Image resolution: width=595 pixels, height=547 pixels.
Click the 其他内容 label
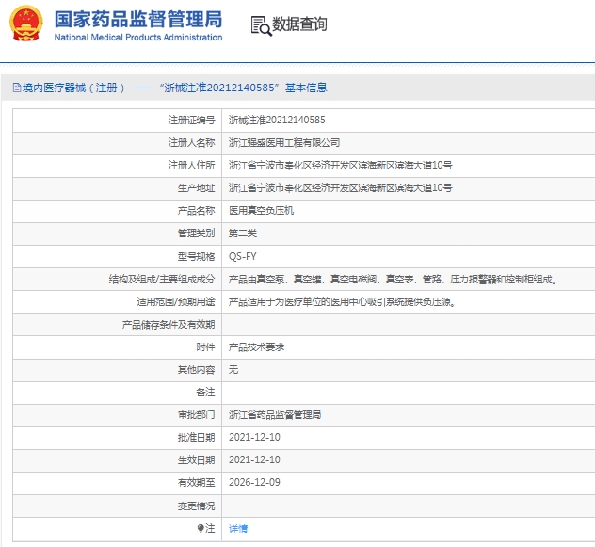(196, 369)
